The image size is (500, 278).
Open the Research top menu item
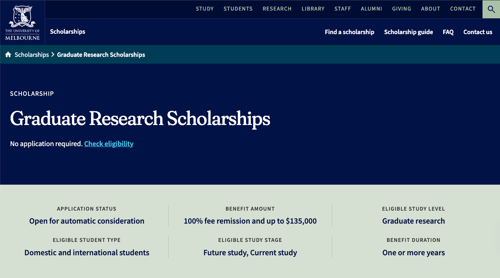coord(277,9)
